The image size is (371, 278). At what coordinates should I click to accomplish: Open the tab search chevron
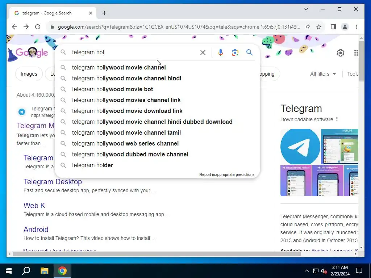coord(306,9)
